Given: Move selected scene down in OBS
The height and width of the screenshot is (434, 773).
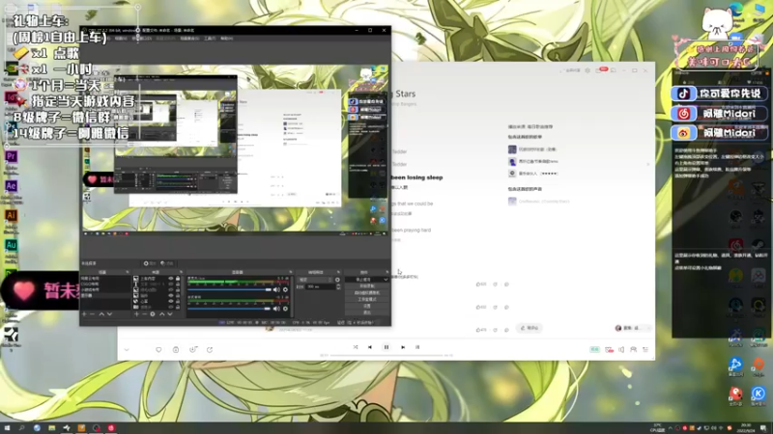Looking at the screenshot, I should coord(109,314).
